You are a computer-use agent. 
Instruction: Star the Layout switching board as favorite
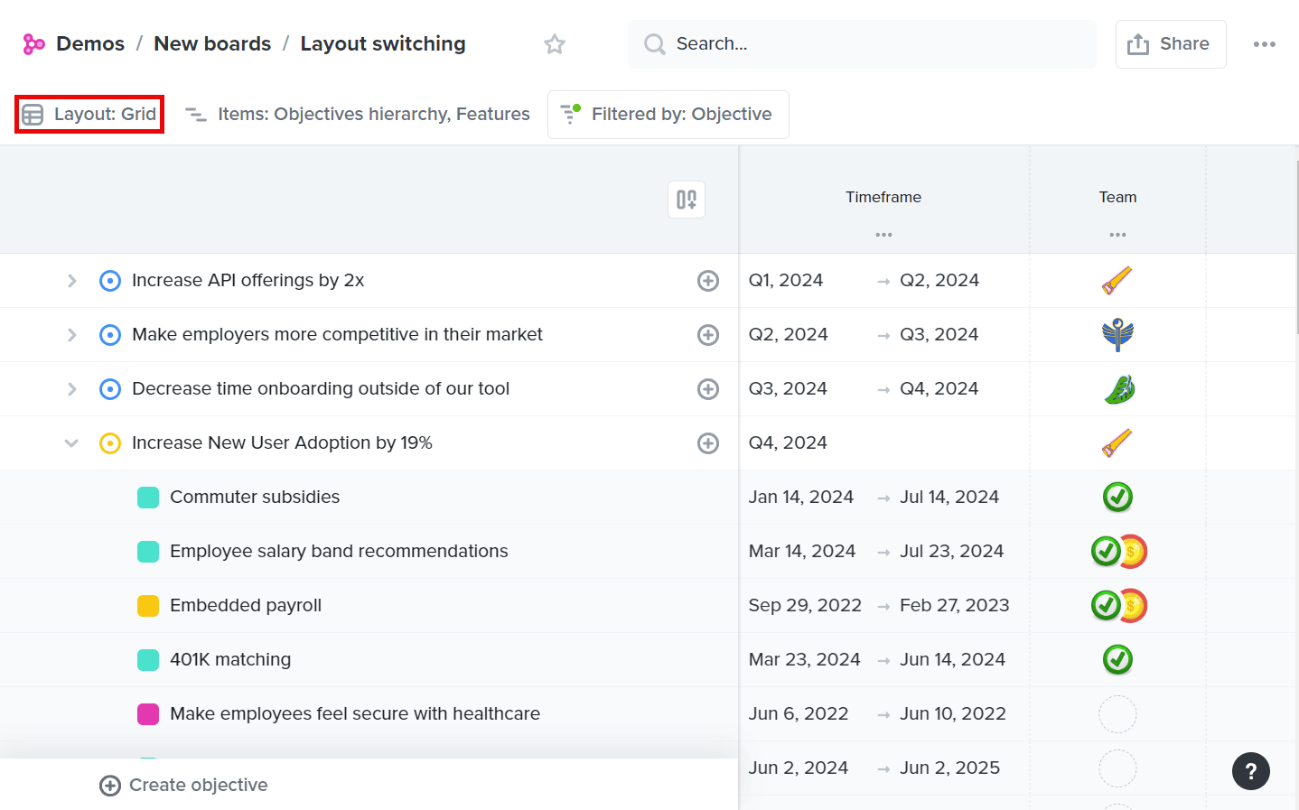[555, 44]
